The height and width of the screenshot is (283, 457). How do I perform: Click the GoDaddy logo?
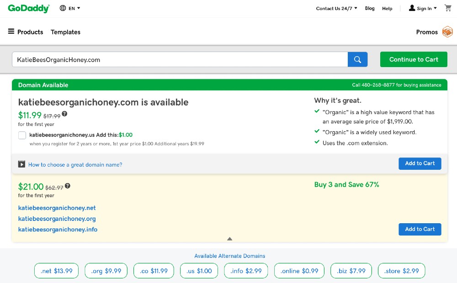click(28, 8)
